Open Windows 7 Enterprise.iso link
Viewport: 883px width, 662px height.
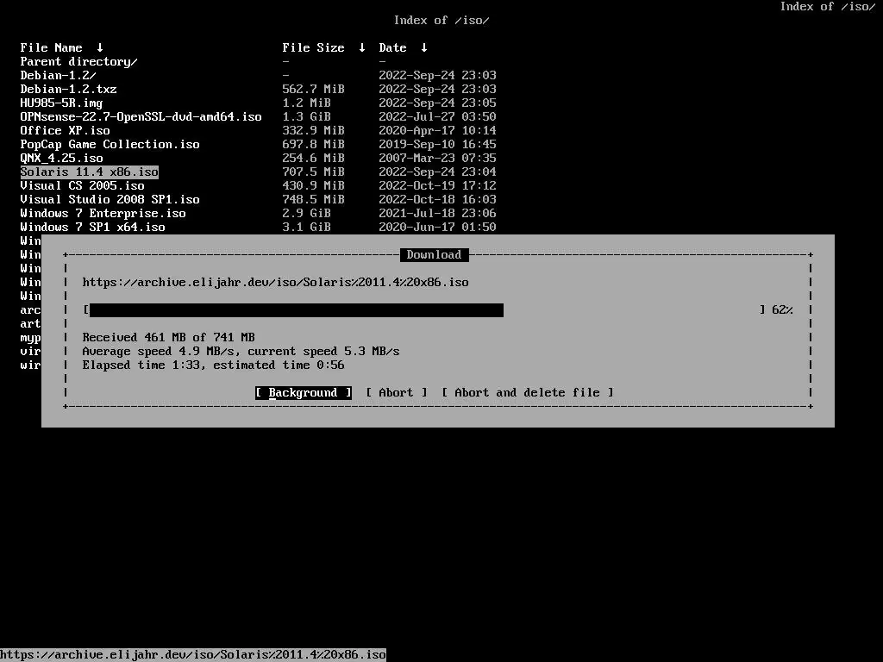click(x=103, y=214)
